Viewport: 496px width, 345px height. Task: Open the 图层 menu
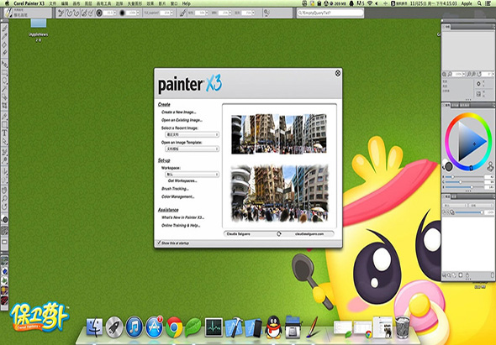pos(88,3)
